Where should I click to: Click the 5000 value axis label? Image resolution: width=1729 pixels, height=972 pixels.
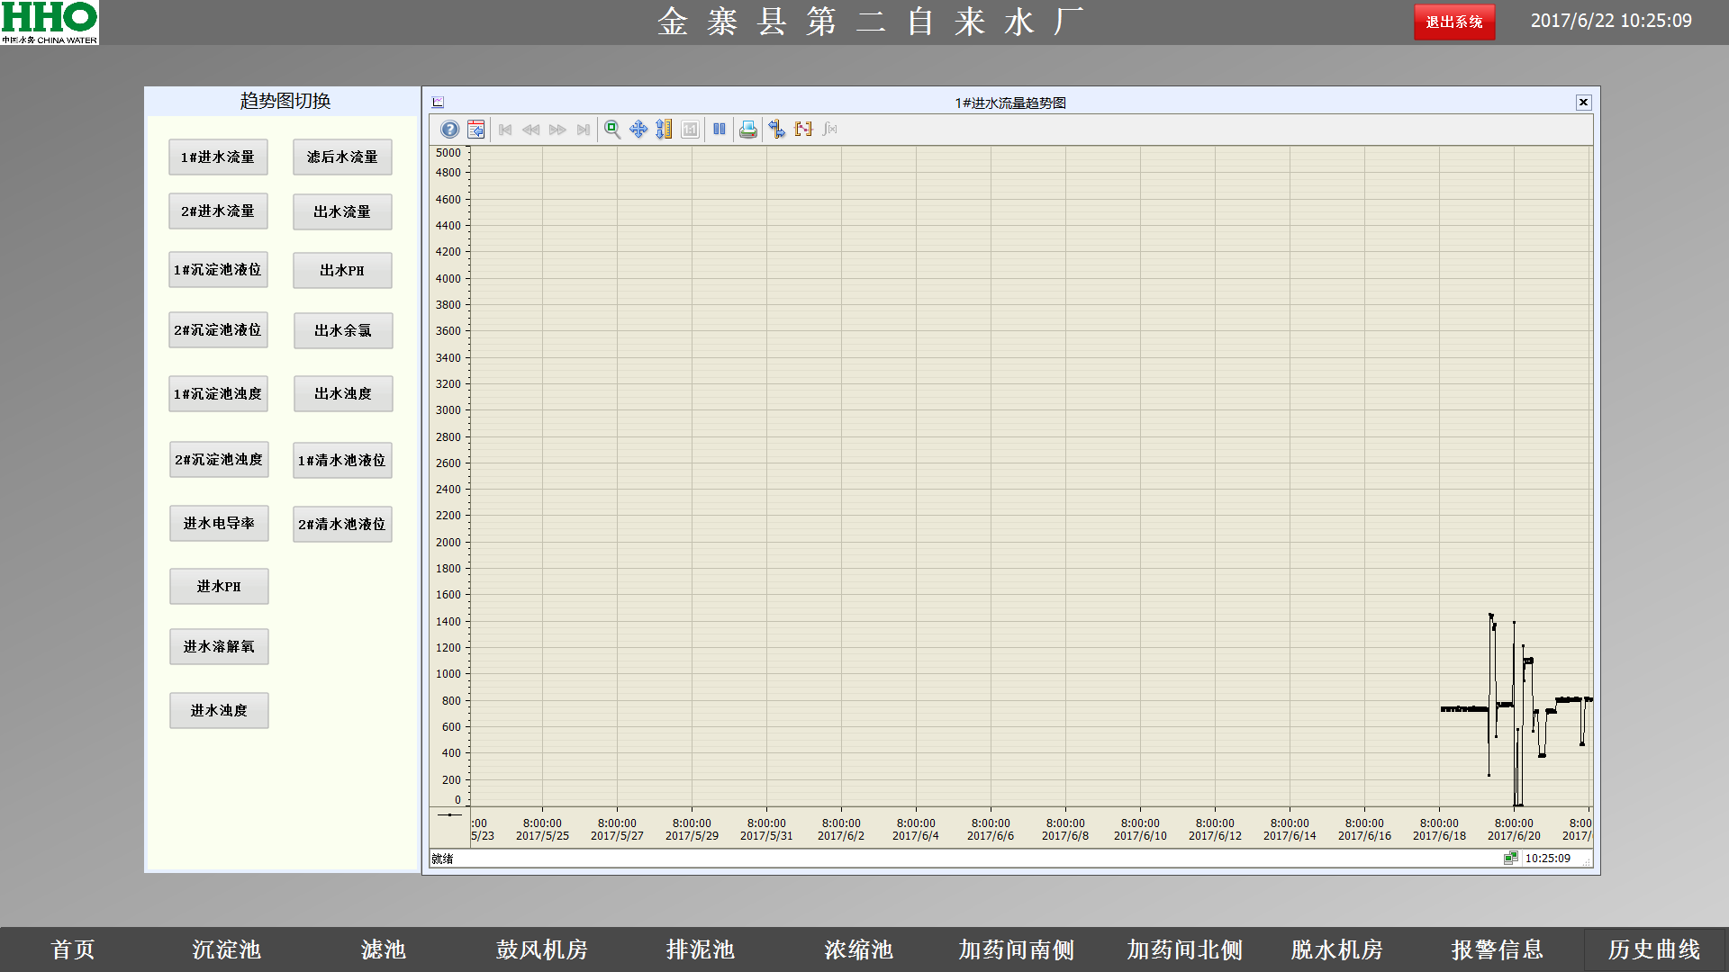coord(448,153)
